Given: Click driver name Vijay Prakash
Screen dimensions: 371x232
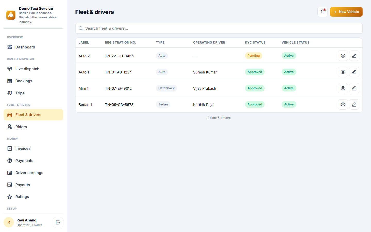Looking at the screenshot, I should coord(205,88).
